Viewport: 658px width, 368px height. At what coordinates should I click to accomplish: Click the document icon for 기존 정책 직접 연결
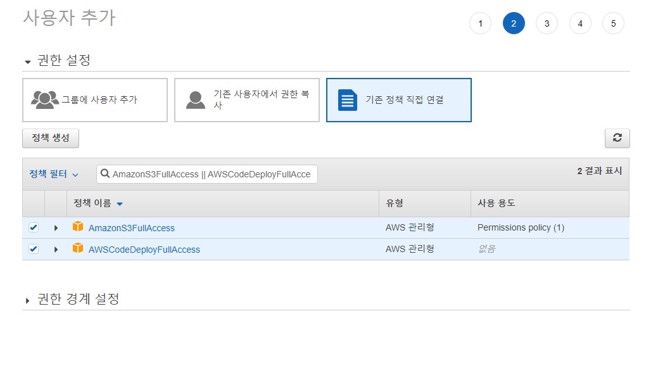click(x=347, y=100)
